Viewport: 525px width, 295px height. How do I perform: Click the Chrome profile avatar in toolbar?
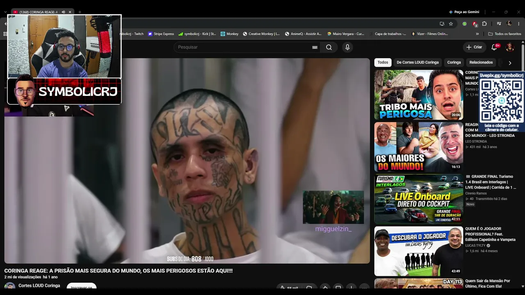pyautogui.click(x=509, y=24)
